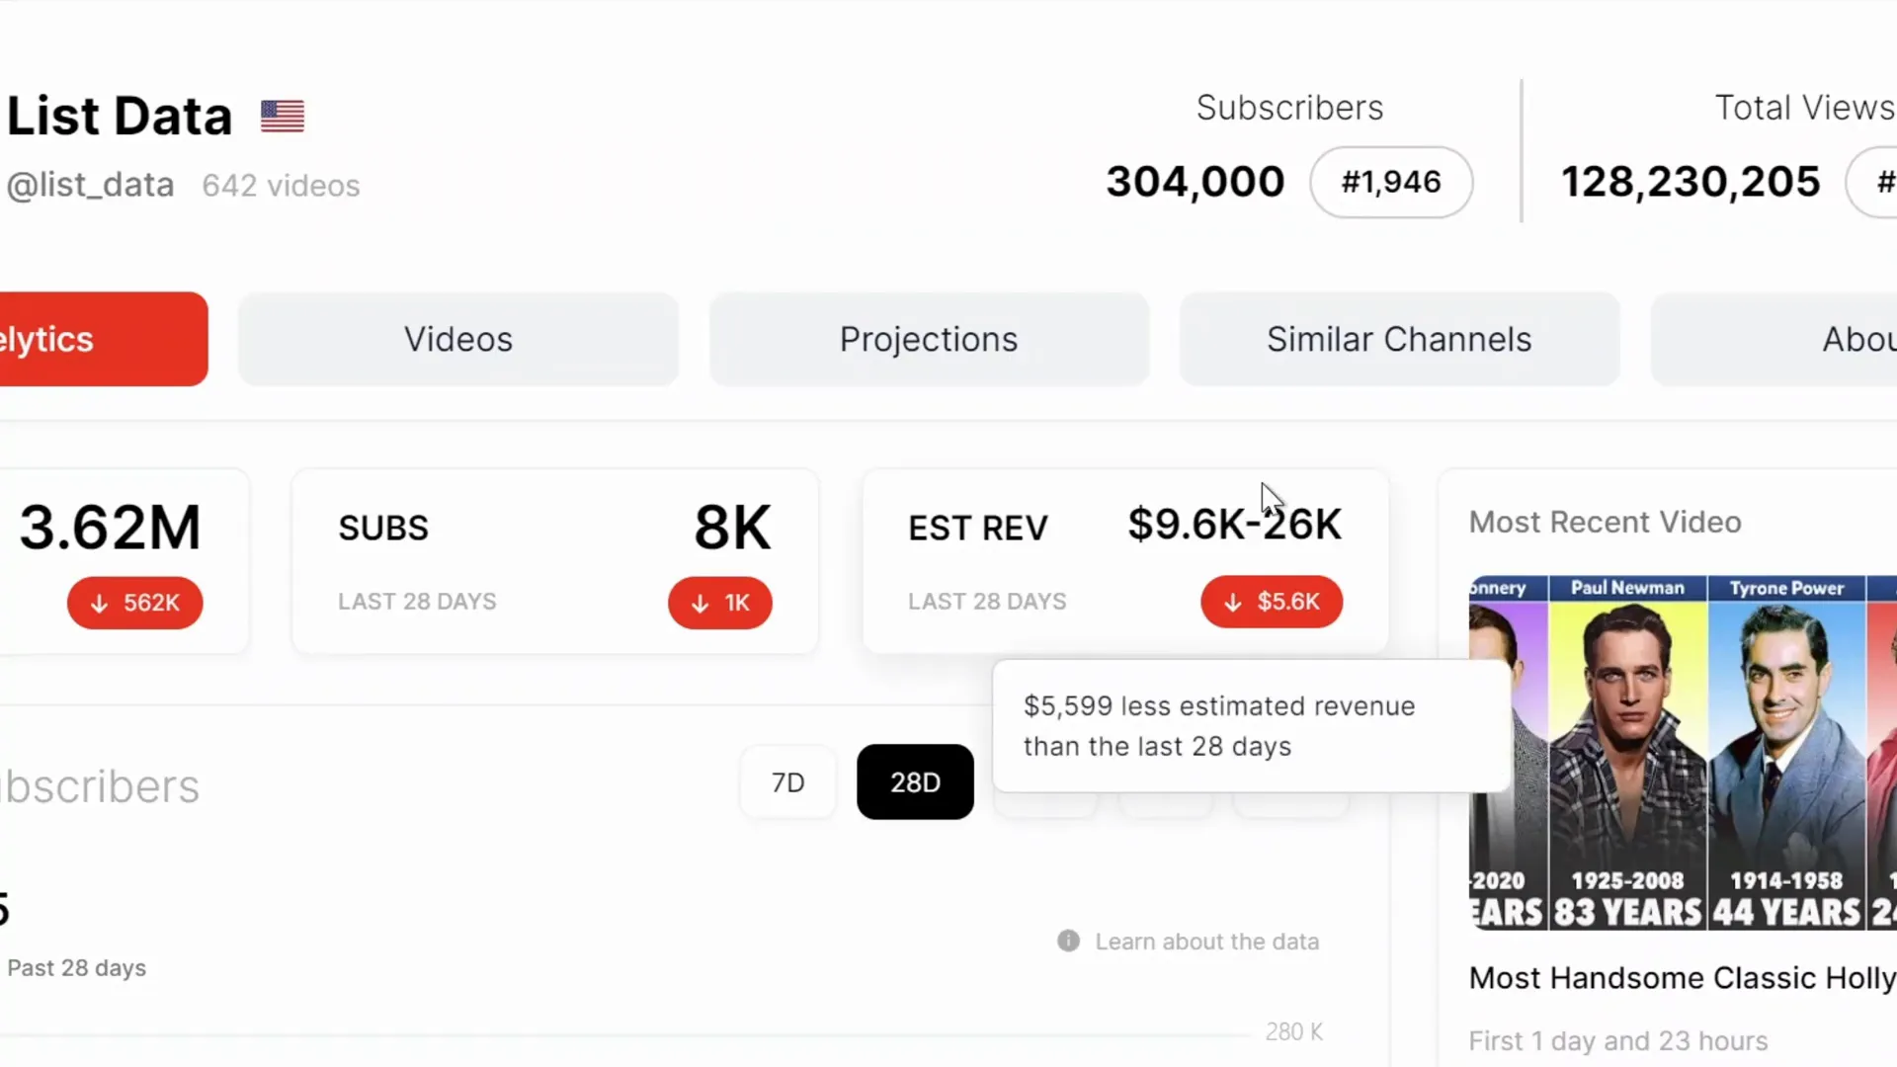The image size is (1897, 1067).
Task: Click the US flag next to List Data
Action: click(281, 116)
